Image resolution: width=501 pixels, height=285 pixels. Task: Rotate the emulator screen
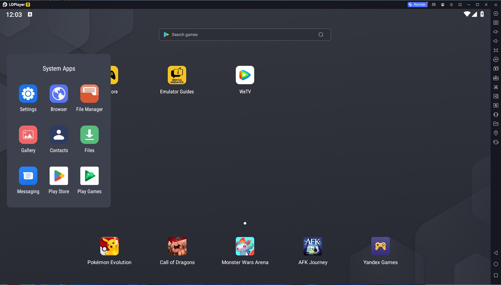(496, 142)
